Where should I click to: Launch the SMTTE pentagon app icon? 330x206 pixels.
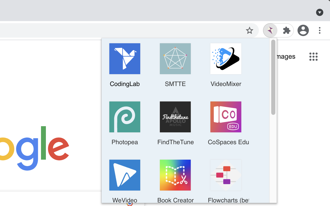(x=175, y=59)
